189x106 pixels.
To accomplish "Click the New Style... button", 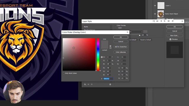I will [x=175, y=35].
